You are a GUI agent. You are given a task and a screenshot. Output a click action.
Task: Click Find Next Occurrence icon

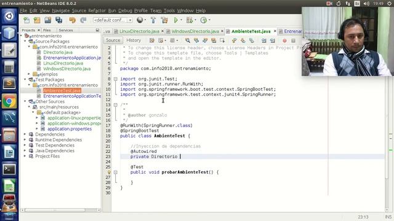(205, 41)
